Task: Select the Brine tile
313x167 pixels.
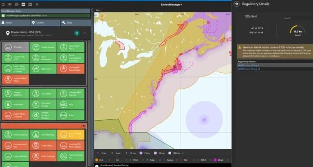Action: coord(71,115)
